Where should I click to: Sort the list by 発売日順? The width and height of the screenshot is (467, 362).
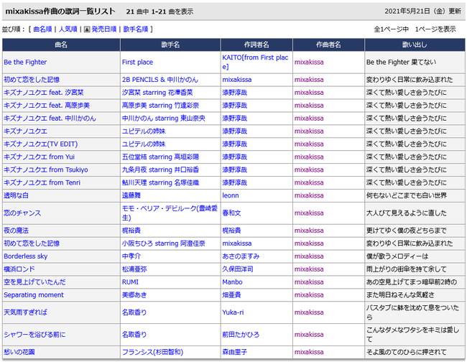click(x=104, y=29)
